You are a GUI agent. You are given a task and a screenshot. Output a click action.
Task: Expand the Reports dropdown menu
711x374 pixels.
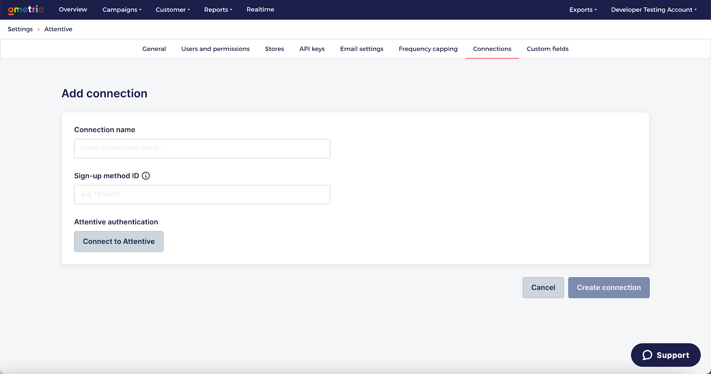pos(218,10)
